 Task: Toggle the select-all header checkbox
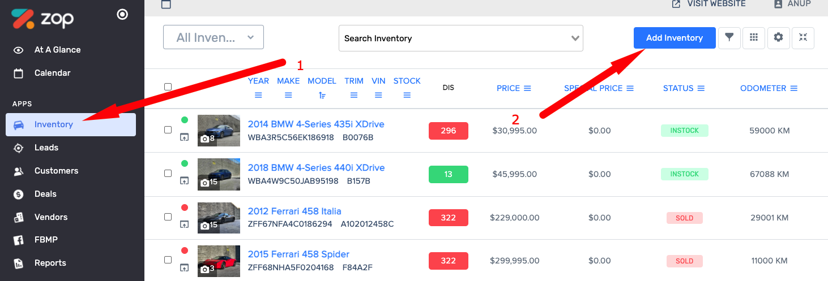tap(168, 87)
